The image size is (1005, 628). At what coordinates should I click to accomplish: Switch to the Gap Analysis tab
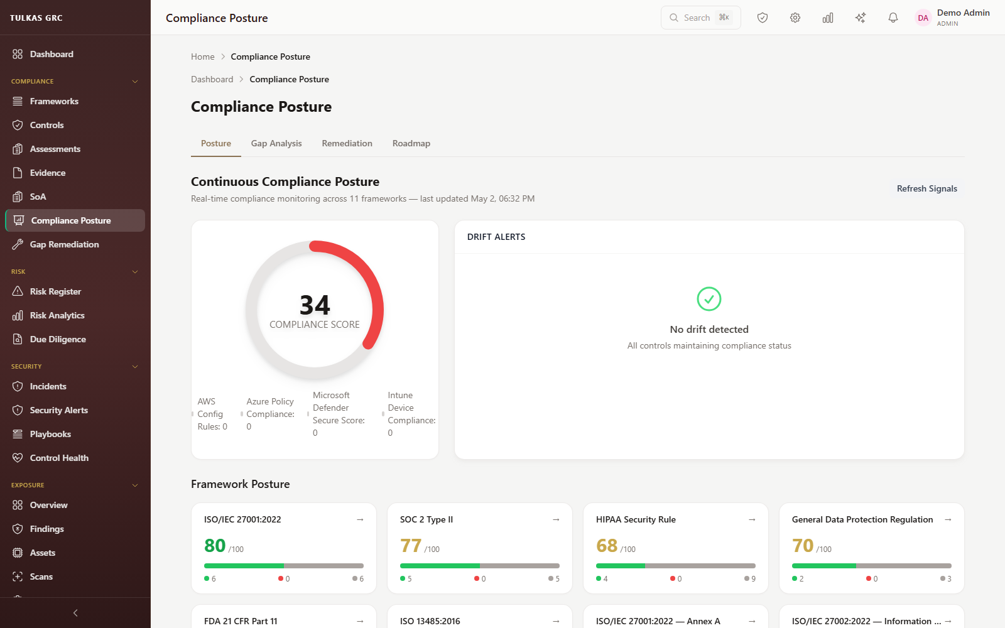pyautogui.click(x=276, y=143)
